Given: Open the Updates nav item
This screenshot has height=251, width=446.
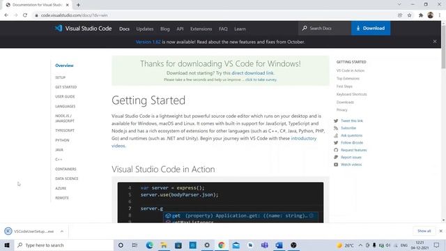Looking at the screenshot, I should 145,29.
